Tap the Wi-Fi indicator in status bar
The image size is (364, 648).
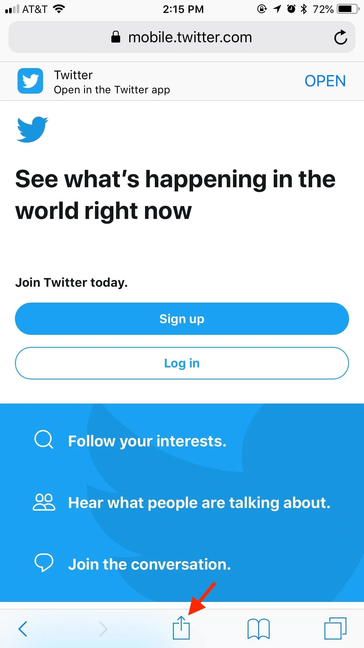(x=59, y=9)
